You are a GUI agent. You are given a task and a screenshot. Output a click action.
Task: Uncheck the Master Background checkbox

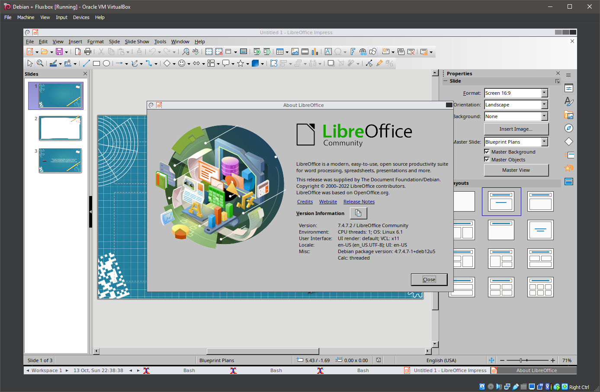487,152
